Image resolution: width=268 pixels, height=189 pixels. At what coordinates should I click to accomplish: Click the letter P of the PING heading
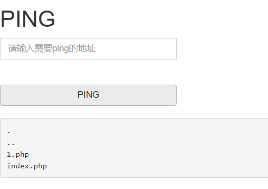coord(7,19)
